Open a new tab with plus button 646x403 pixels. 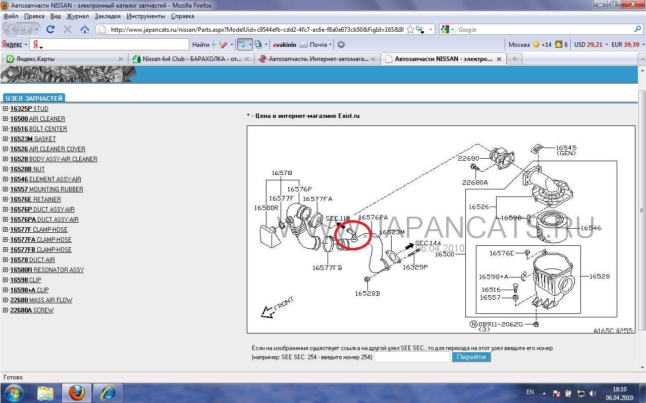[x=515, y=59]
